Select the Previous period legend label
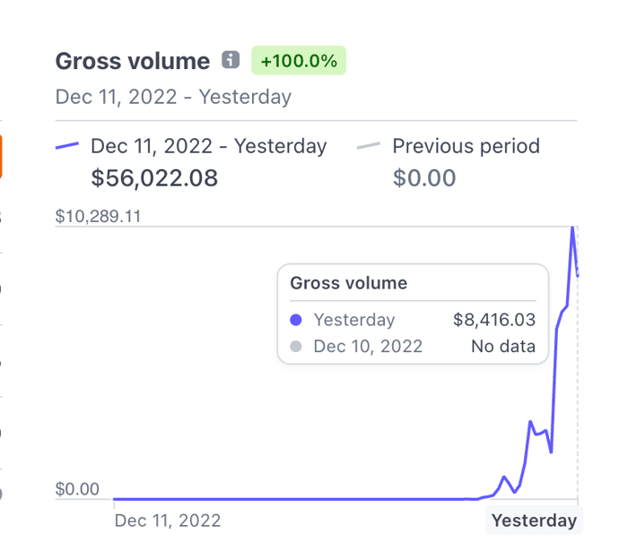628x550 pixels. tap(467, 146)
